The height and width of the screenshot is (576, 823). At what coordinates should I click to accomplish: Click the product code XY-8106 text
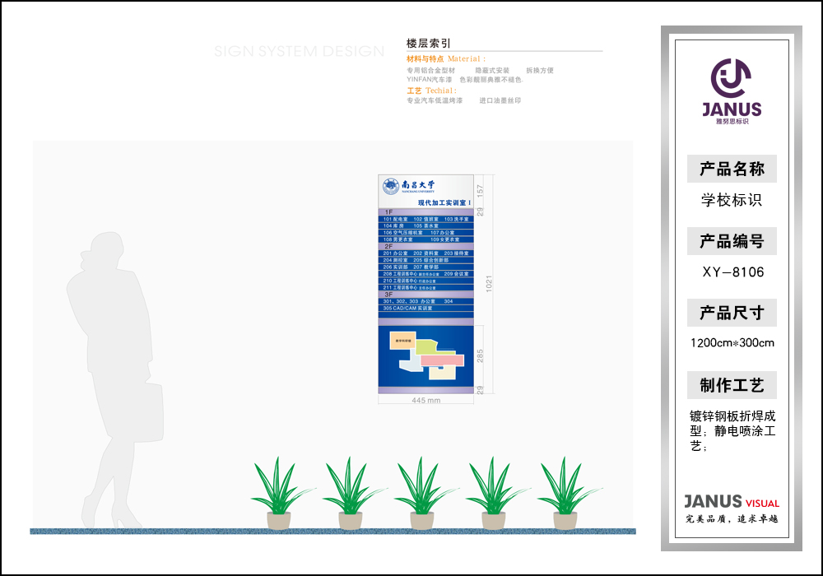tap(732, 272)
